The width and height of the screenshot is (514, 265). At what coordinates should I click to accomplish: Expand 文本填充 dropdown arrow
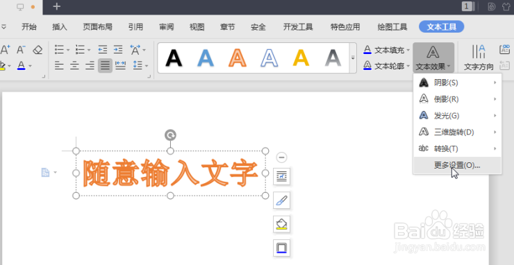click(x=408, y=50)
